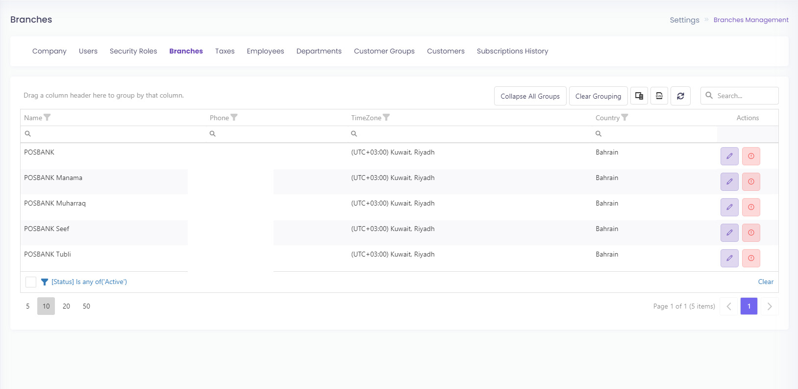Open Phone filter row search operator
Viewport: 798px width, 389px height.
pyautogui.click(x=213, y=133)
